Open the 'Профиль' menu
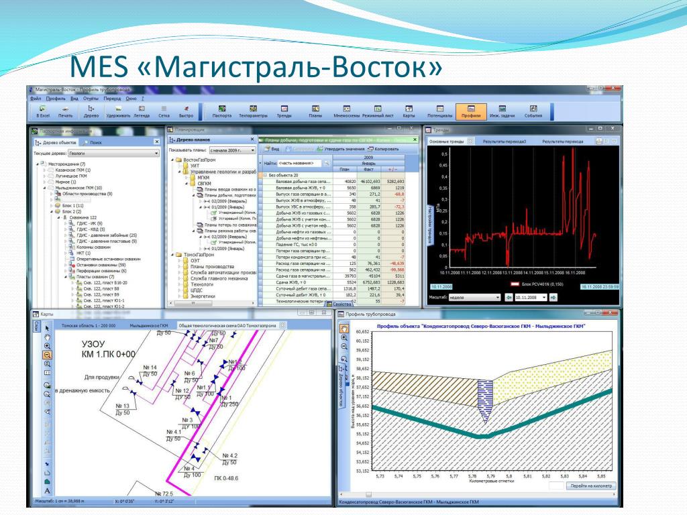 click(x=56, y=99)
